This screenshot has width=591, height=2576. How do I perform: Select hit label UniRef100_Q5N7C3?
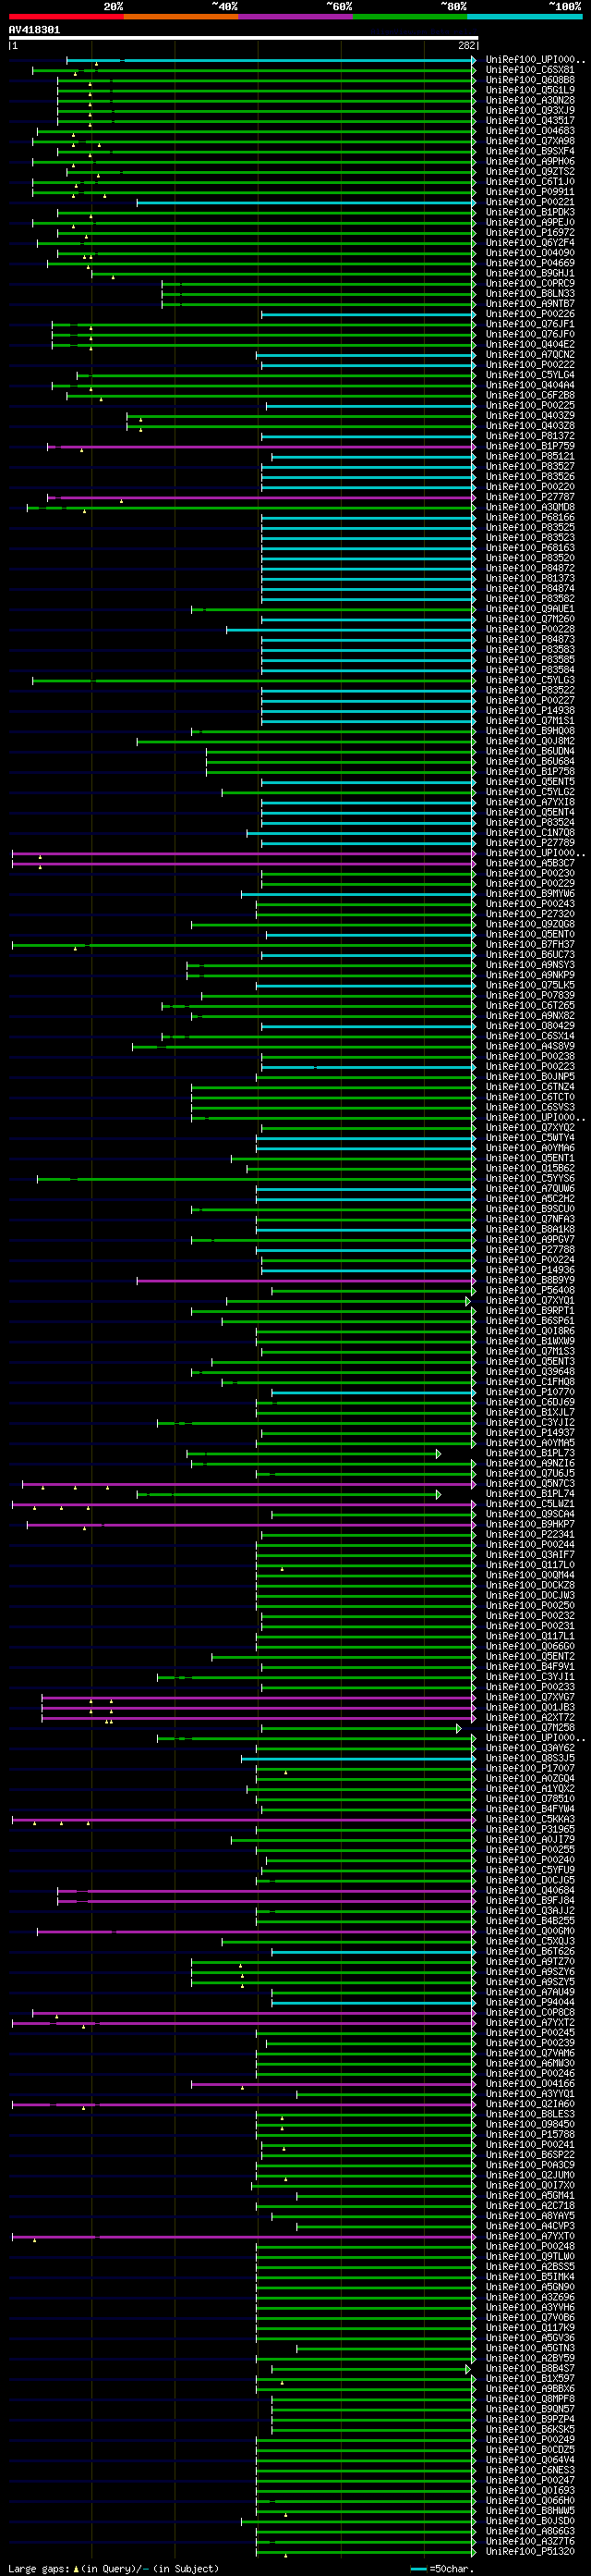point(530,1483)
